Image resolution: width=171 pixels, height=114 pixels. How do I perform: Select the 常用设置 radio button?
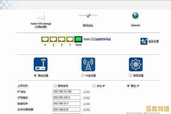(131, 75)
